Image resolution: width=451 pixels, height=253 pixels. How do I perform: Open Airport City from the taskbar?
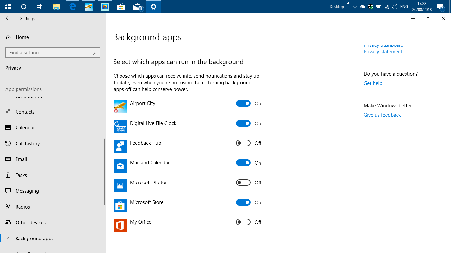coord(89,7)
